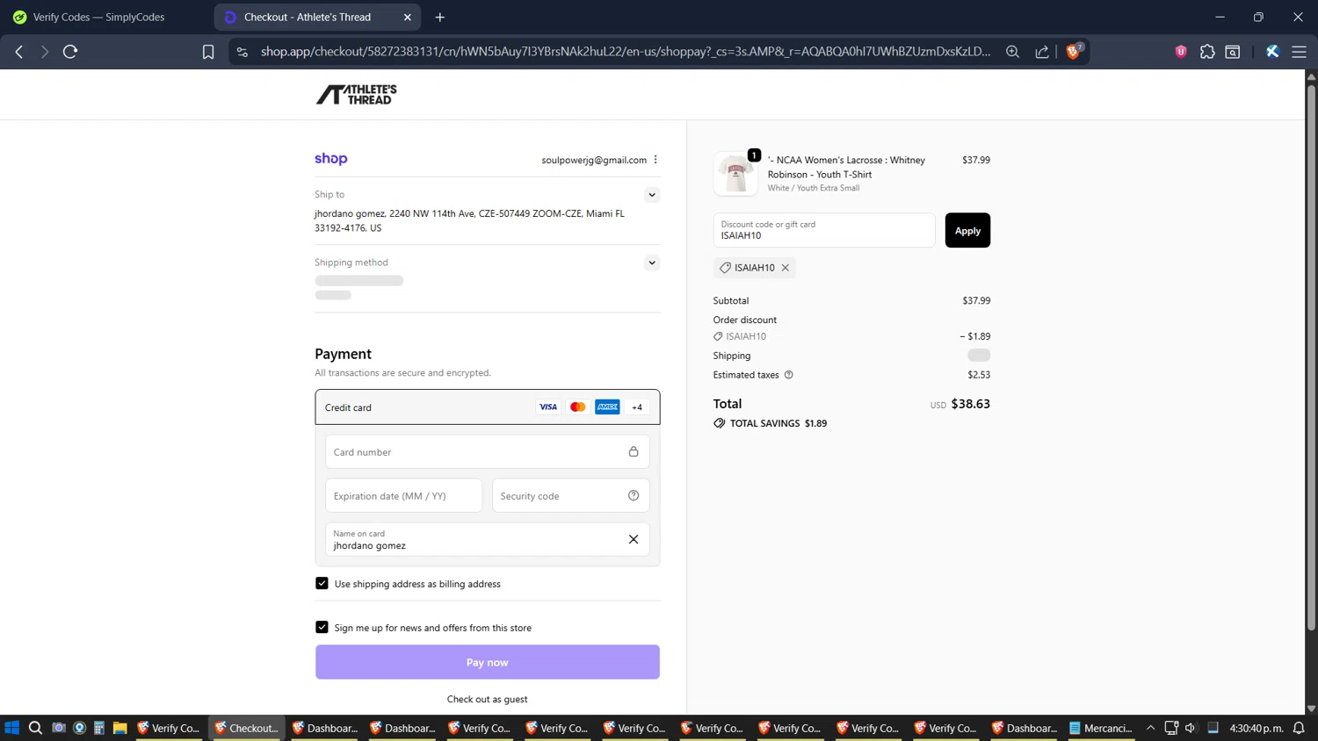Open the wallet toolbar icon

click(1233, 52)
